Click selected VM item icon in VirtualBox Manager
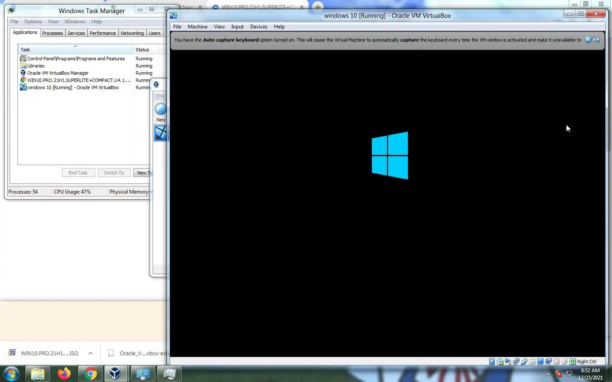 tap(161, 133)
